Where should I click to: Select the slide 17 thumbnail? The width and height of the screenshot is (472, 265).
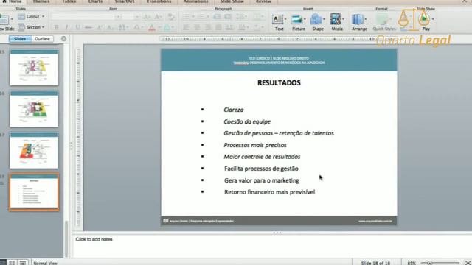(x=34, y=150)
